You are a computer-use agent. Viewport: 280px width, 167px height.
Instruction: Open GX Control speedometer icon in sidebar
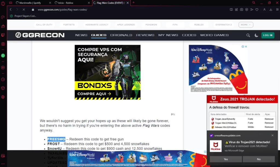pyautogui.click(x=3, y=17)
